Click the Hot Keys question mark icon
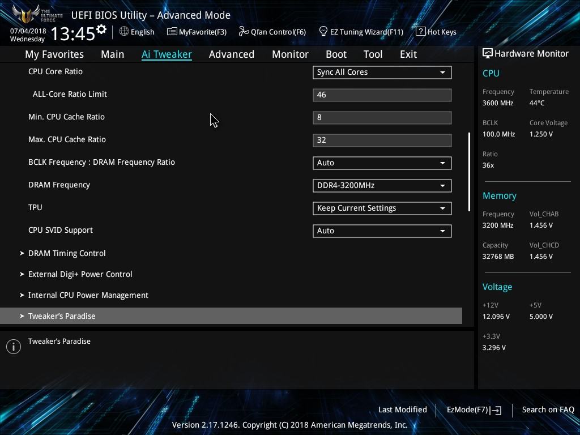580x435 pixels. click(x=421, y=32)
